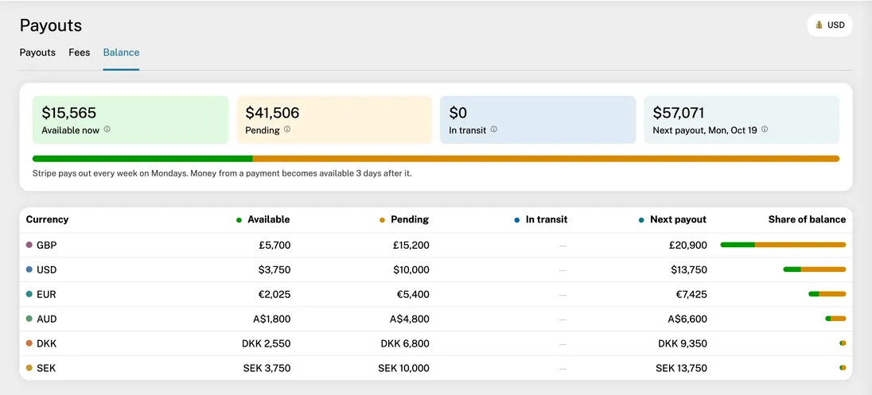Image resolution: width=872 pixels, height=395 pixels.
Task: Click the Share of balance column header
Action: pyautogui.click(x=807, y=219)
